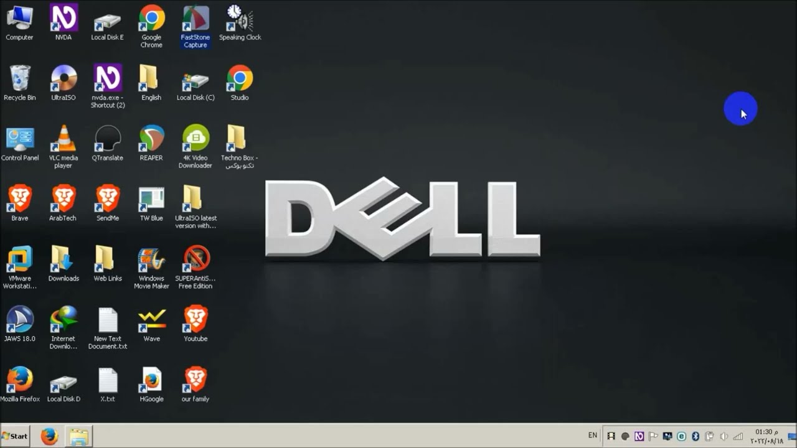Open the Start menu
797x448 pixels.
tap(15, 436)
